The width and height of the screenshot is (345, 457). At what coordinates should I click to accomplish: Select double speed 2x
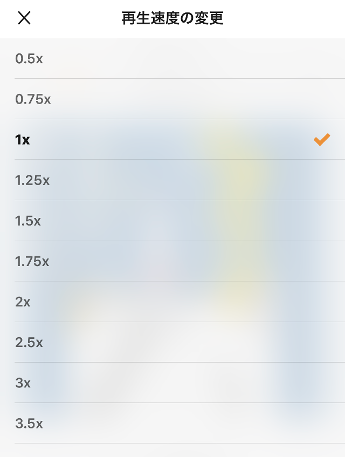[23, 302]
